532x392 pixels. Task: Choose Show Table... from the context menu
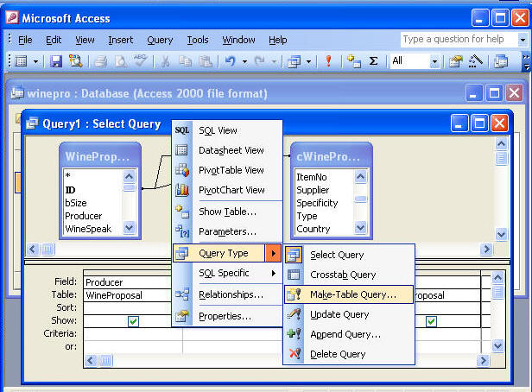(227, 212)
